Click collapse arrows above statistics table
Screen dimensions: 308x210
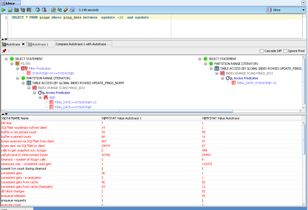(5, 114)
